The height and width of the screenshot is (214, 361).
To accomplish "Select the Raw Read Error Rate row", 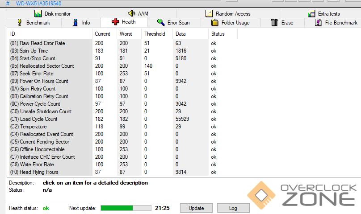I will click(123, 43).
